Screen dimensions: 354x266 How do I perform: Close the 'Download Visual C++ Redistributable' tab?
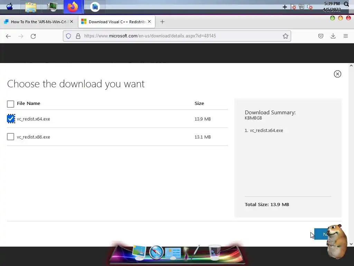click(x=149, y=21)
